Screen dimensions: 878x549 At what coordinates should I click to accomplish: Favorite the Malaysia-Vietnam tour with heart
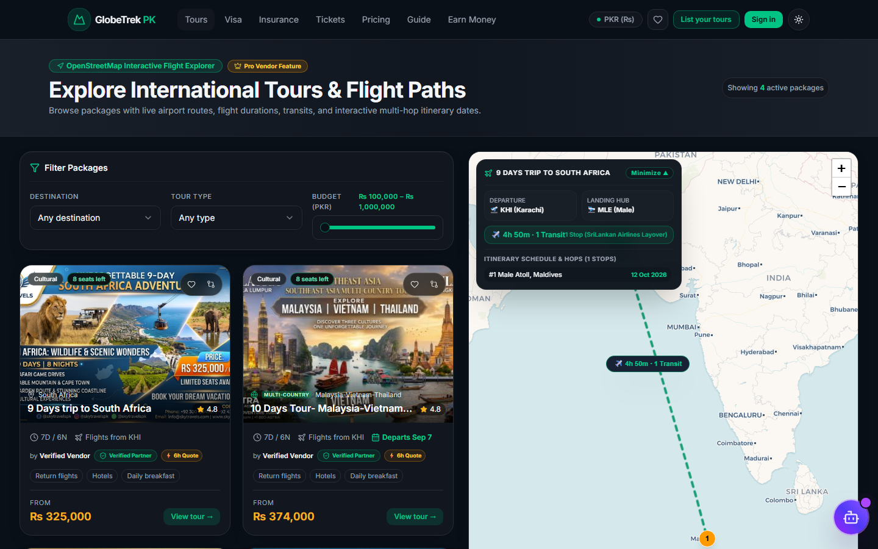click(x=415, y=284)
